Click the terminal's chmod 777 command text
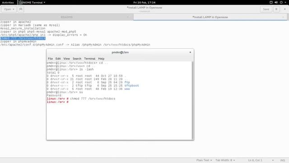The width and height of the screenshot is (289, 163). 93,99
